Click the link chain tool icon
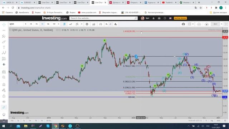 pyautogui.click(x=4, y=107)
